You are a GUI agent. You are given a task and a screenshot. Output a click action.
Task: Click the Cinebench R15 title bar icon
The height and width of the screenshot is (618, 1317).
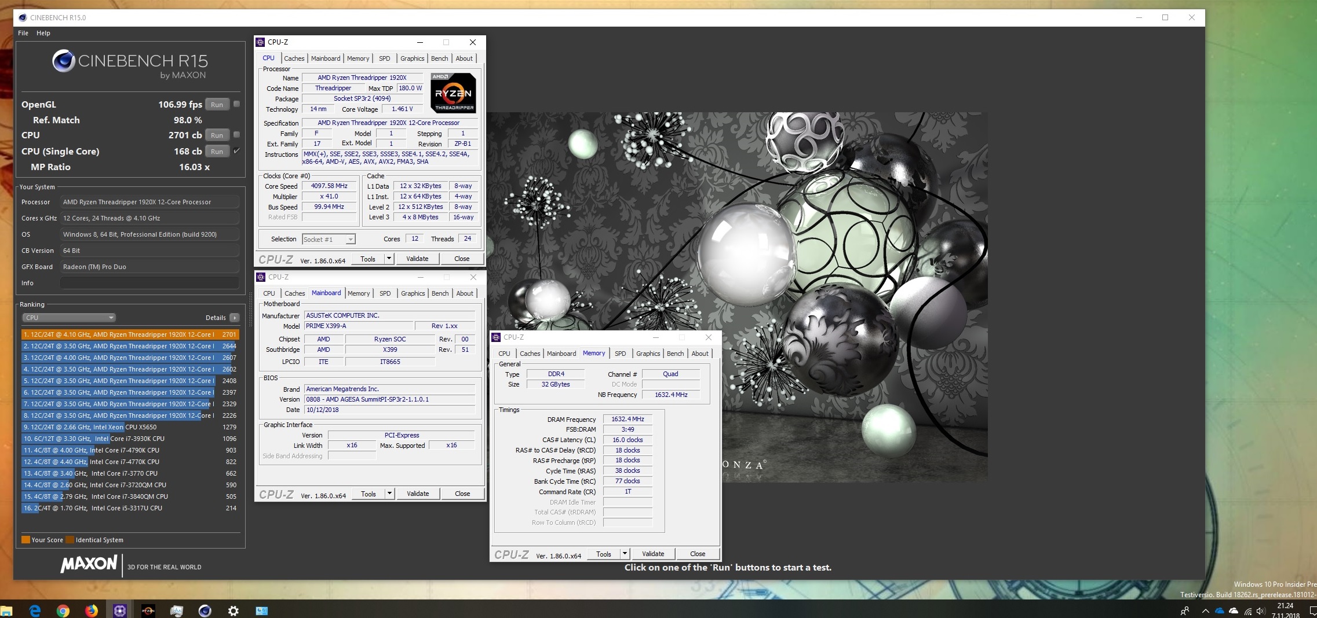(x=23, y=17)
